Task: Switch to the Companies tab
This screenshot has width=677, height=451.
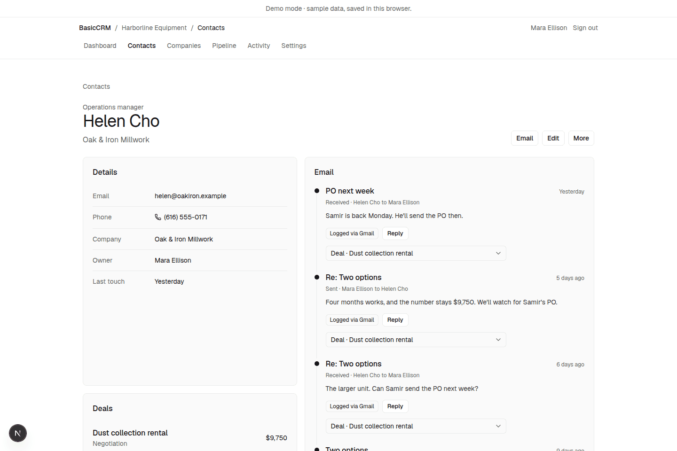Action: [x=184, y=46]
